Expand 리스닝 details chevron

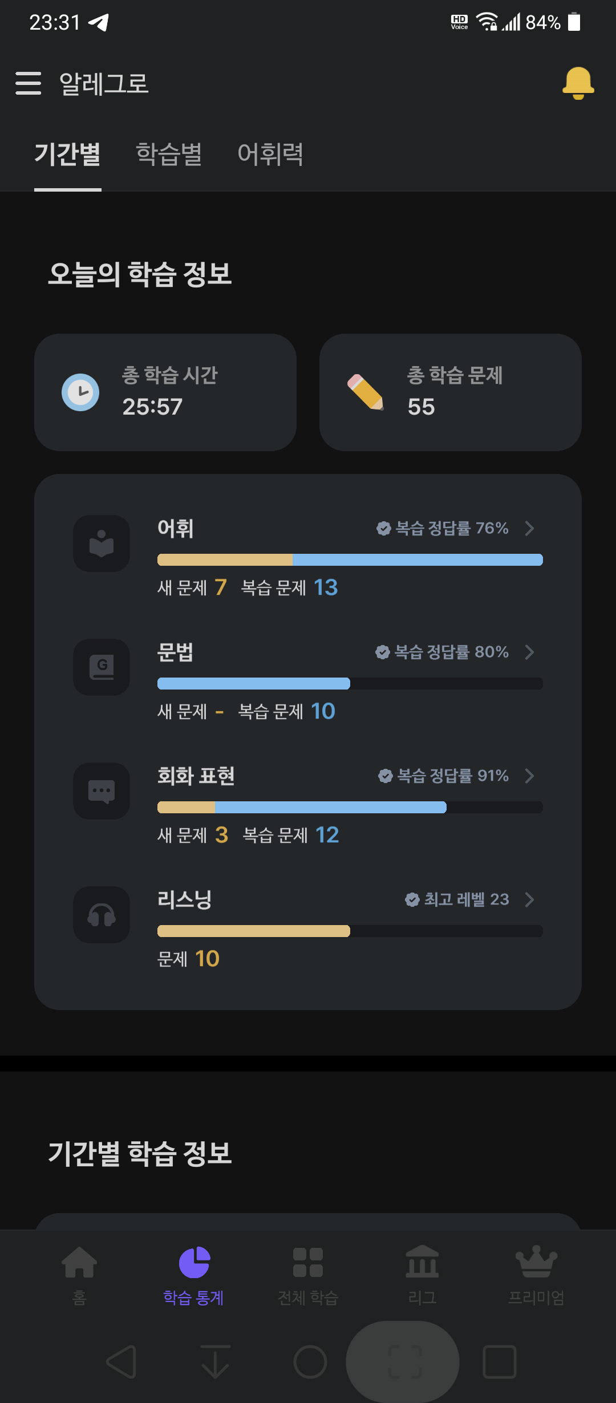(x=529, y=899)
